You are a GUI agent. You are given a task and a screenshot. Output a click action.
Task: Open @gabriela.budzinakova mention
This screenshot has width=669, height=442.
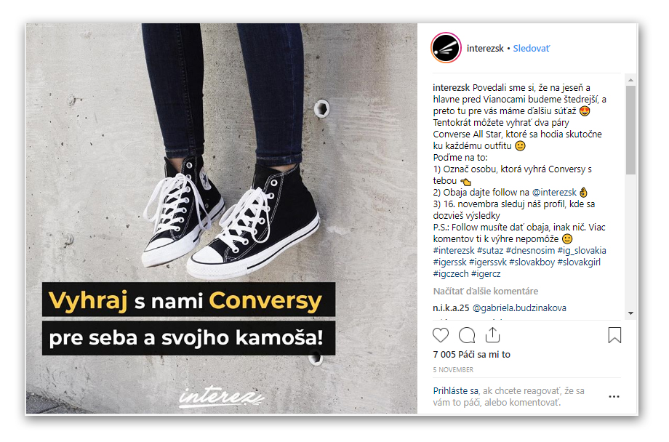point(520,308)
